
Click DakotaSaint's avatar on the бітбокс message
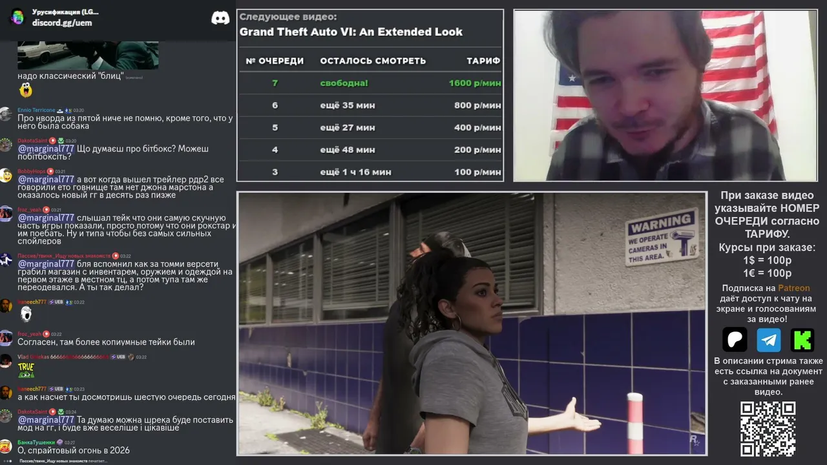[x=6, y=145]
